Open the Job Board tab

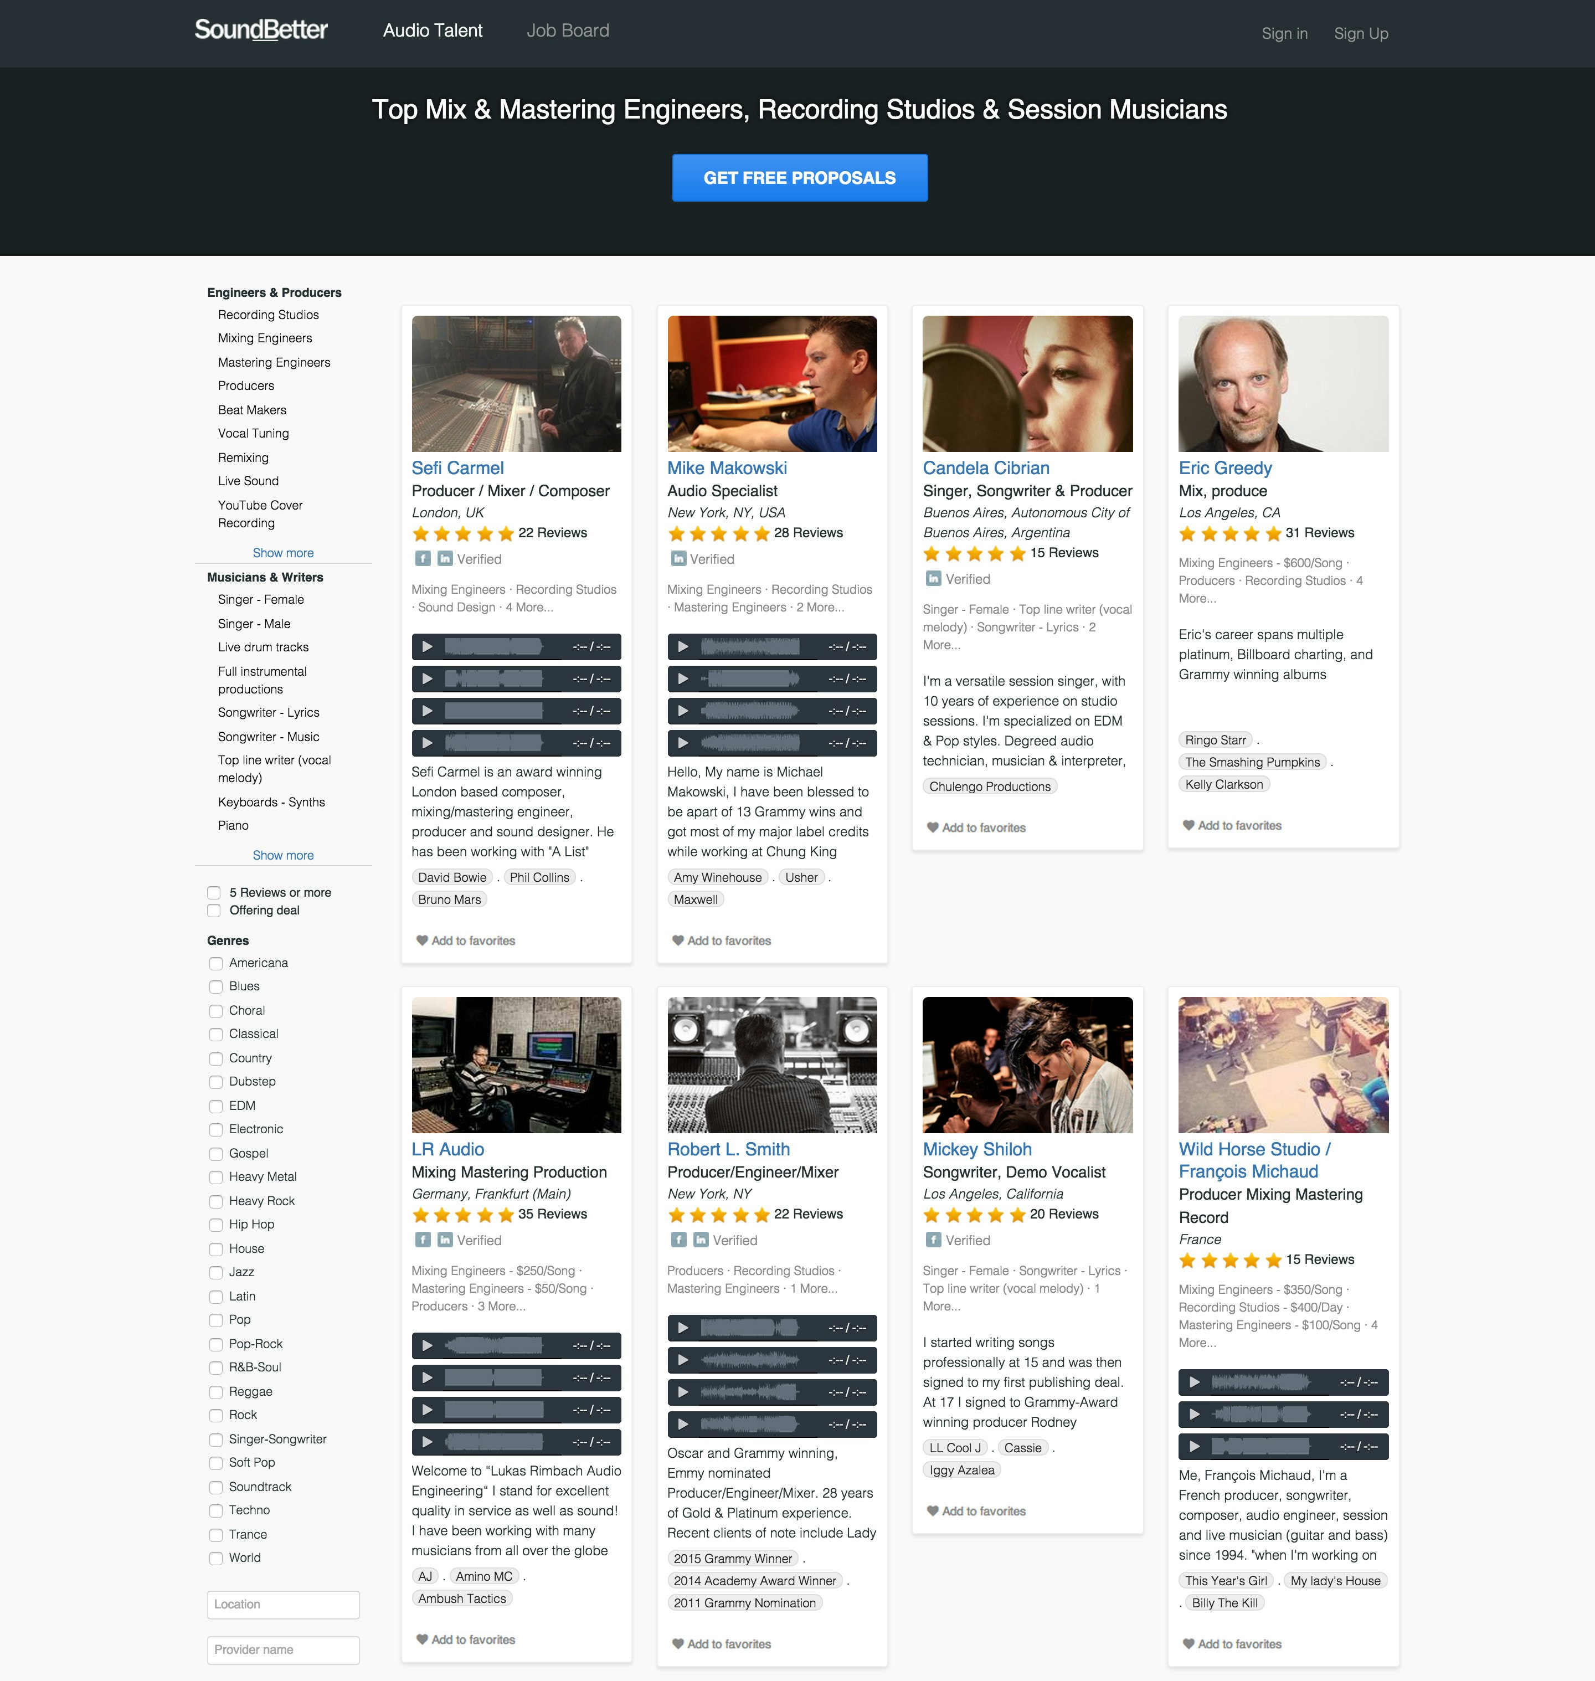[x=567, y=30]
